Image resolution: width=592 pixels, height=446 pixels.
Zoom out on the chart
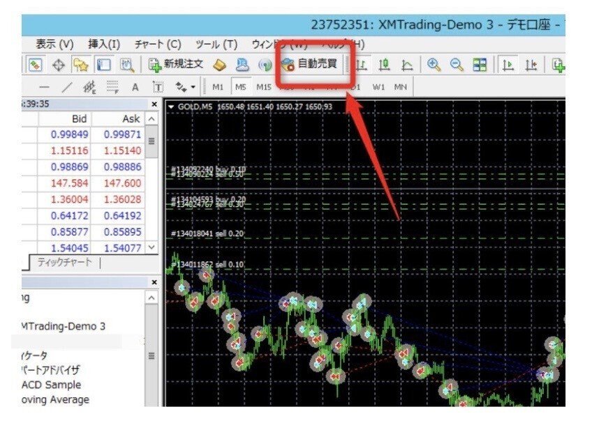coord(457,65)
